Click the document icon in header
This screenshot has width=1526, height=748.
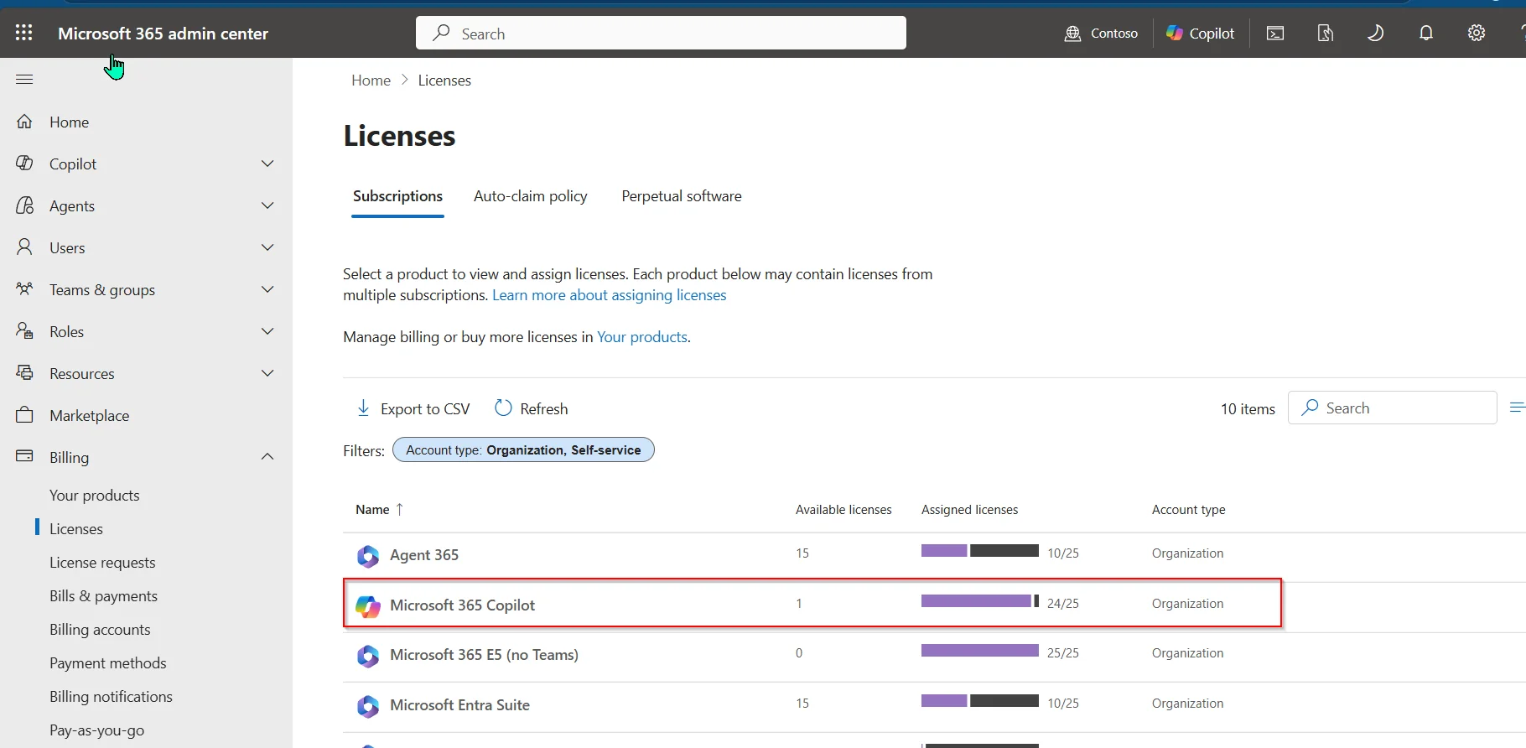pyautogui.click(x=1326, y=34)
